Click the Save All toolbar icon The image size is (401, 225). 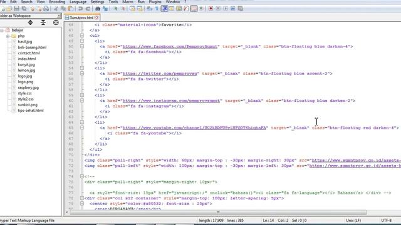pyautogui.click(x=24, y=9)
